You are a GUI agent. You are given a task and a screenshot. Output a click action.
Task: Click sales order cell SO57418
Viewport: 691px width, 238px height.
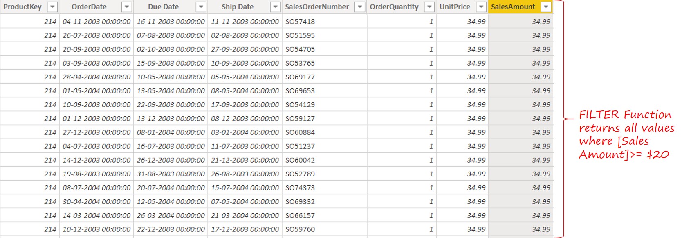click(x=324, y=22)
